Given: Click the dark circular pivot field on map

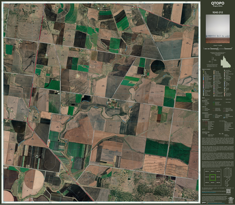Looking at the screenshot, I should (x=158, y=67).
